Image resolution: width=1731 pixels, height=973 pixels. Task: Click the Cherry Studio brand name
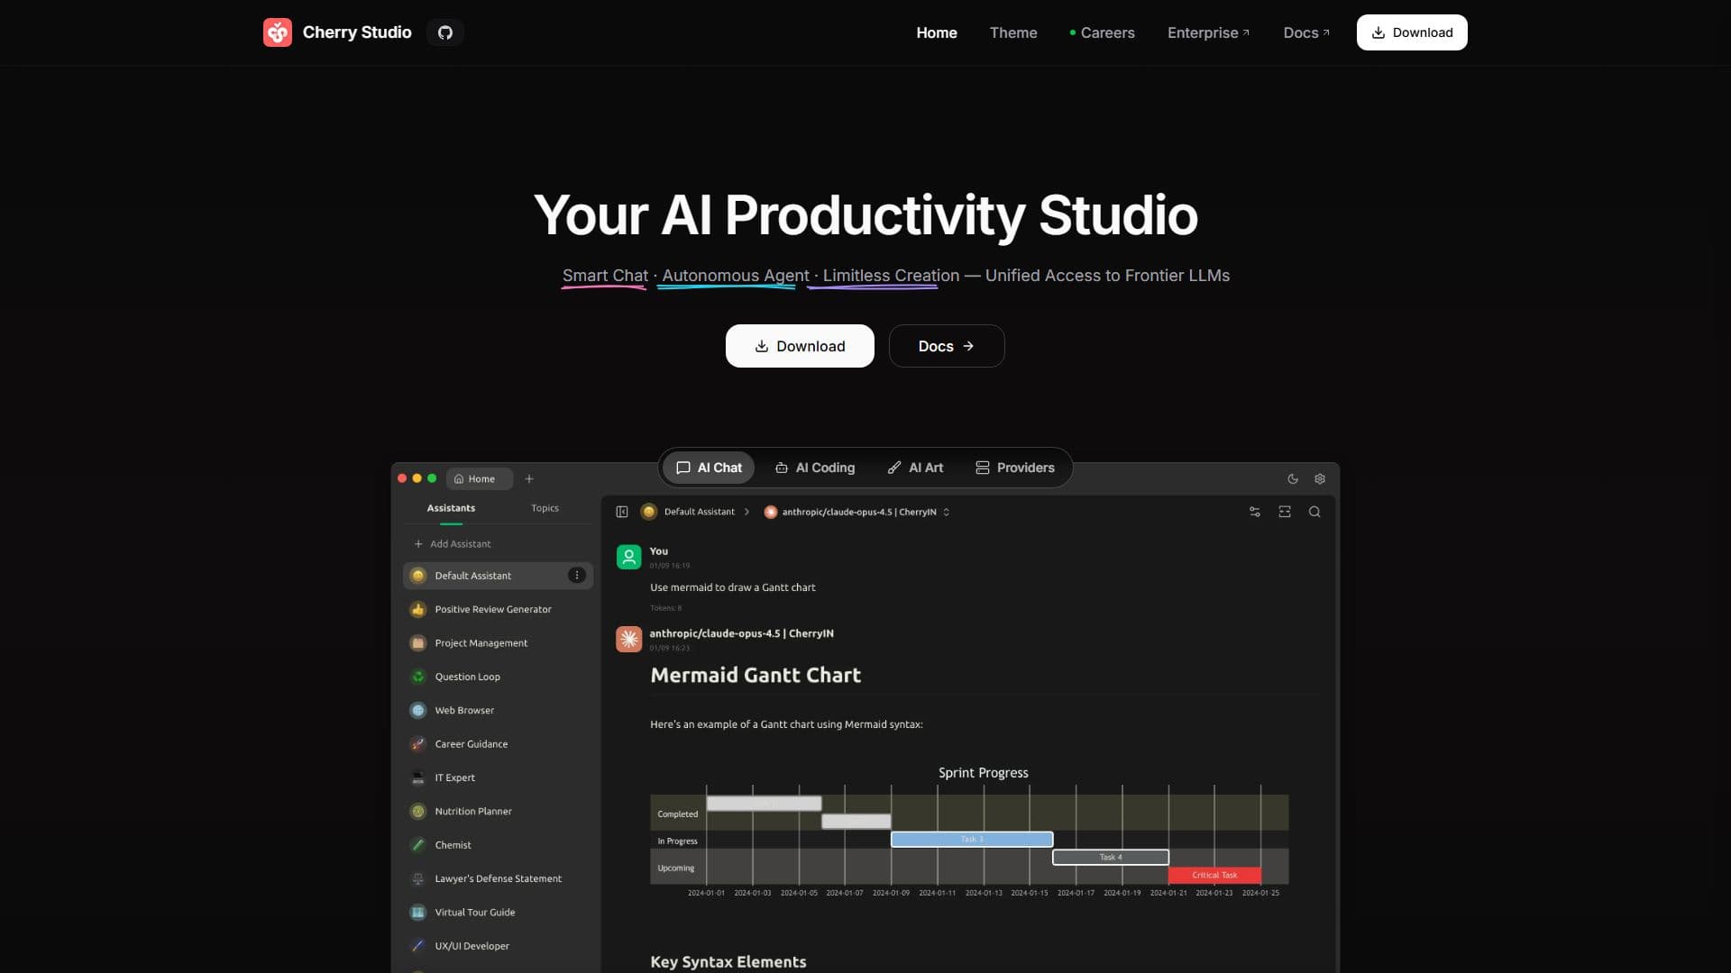tap(357, 32)
